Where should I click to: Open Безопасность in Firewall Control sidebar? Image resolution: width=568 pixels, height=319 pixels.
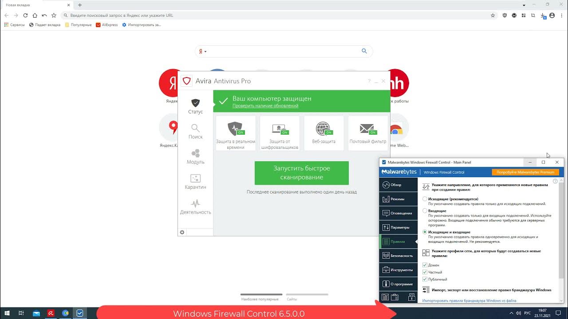click(x=398, y=256)
